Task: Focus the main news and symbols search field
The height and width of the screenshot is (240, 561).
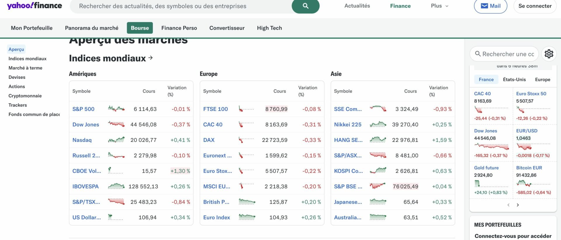Action: click(181, 6)
